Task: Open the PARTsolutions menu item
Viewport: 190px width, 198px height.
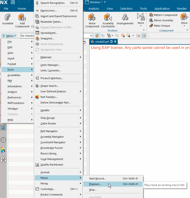Action: 18,103
